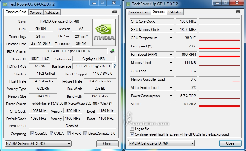This screenshot has width=246, height=151.
Task: Open the Memory Used sensor dropdown
Action: 171,63
